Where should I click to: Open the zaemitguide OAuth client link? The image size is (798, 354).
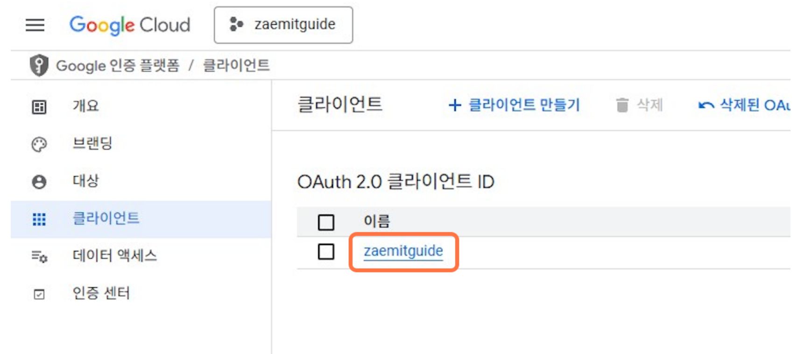(x=403, y=251)
